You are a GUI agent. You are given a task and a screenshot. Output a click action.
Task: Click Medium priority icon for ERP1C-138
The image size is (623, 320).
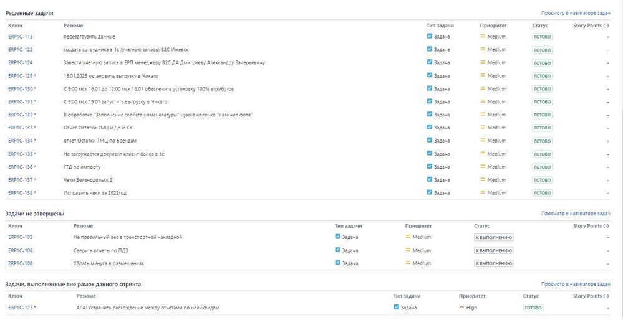(x=483, y=193)
